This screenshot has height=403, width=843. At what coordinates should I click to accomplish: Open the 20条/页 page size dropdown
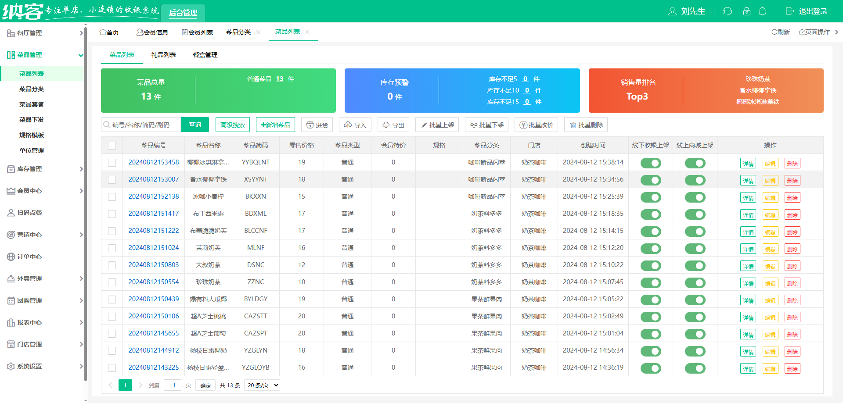[262, 385]
